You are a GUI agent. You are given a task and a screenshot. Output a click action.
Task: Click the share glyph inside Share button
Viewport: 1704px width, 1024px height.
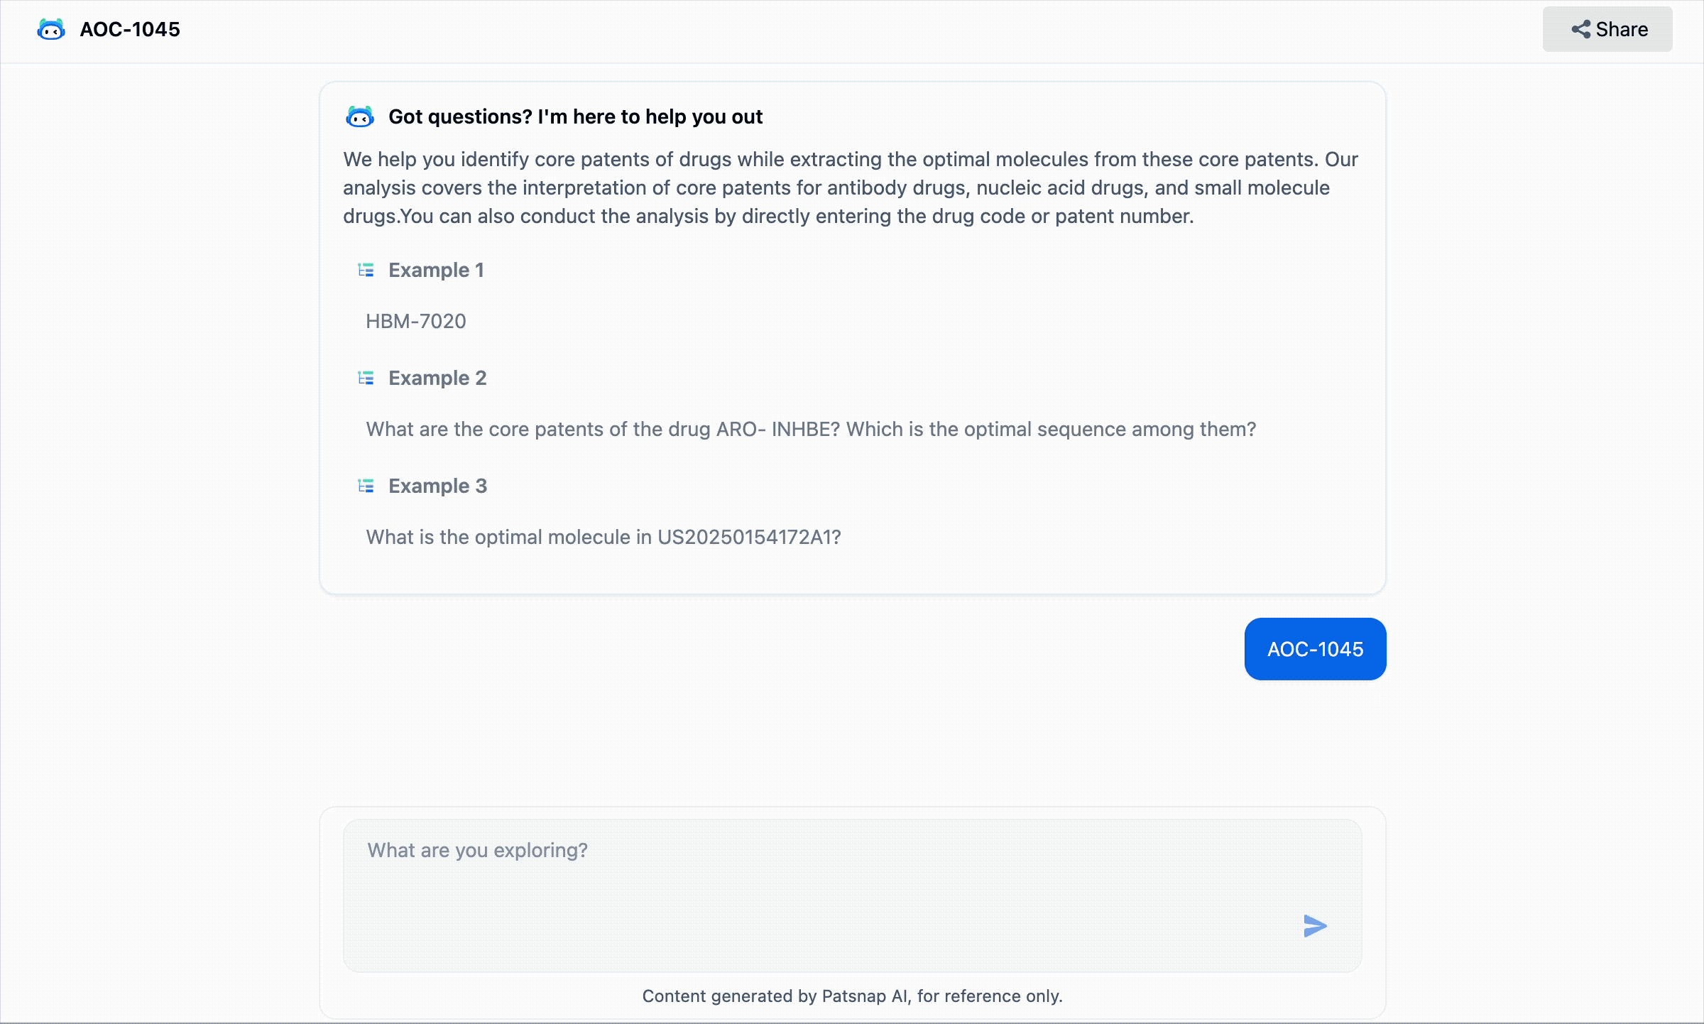(1580, 30)
